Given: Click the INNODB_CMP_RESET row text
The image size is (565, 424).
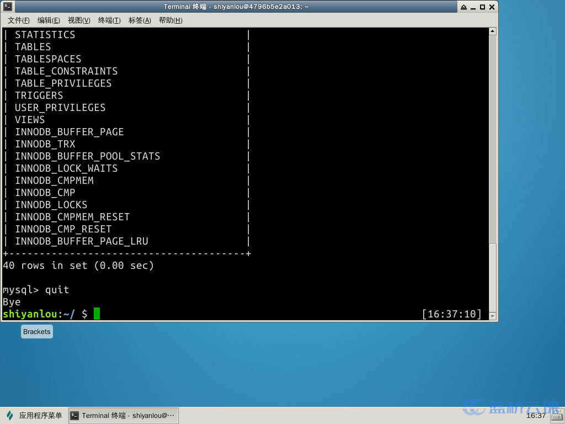Looking at the screenshot, I should pos(63,229).
